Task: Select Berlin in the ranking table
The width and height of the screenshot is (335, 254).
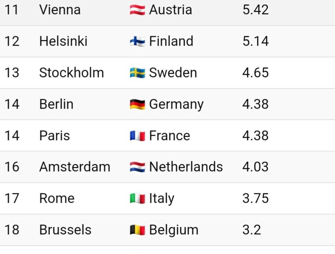Action: click(57, 104)
